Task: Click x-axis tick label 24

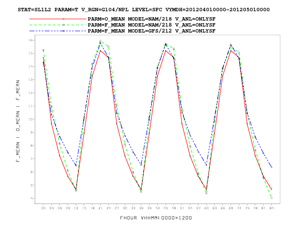Action: (108, 208)
